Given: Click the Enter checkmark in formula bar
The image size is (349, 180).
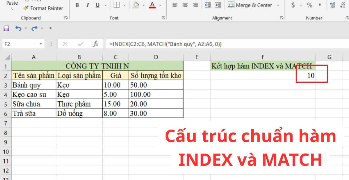Looking at the screenshot, I should 80,44.
